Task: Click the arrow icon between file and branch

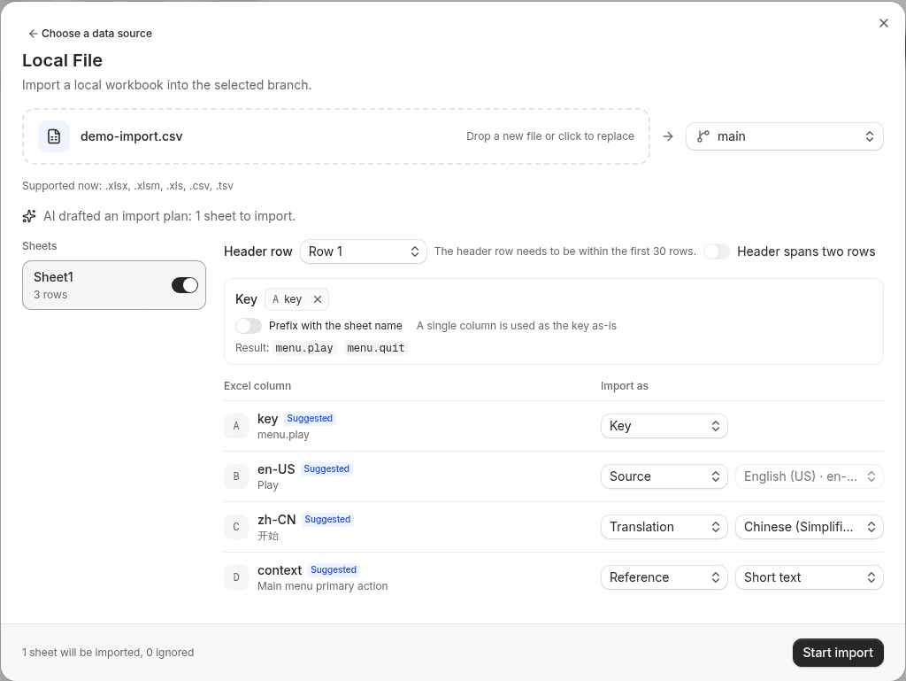Action: tap(668, 136)
